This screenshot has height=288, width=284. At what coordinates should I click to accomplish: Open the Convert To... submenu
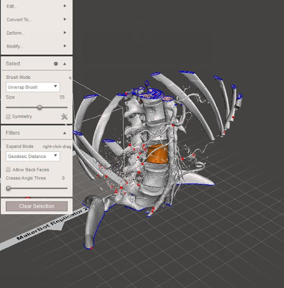[36, 19]
